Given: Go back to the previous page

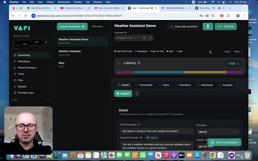Looking at the screenshot, I should [x=13, y=16].
